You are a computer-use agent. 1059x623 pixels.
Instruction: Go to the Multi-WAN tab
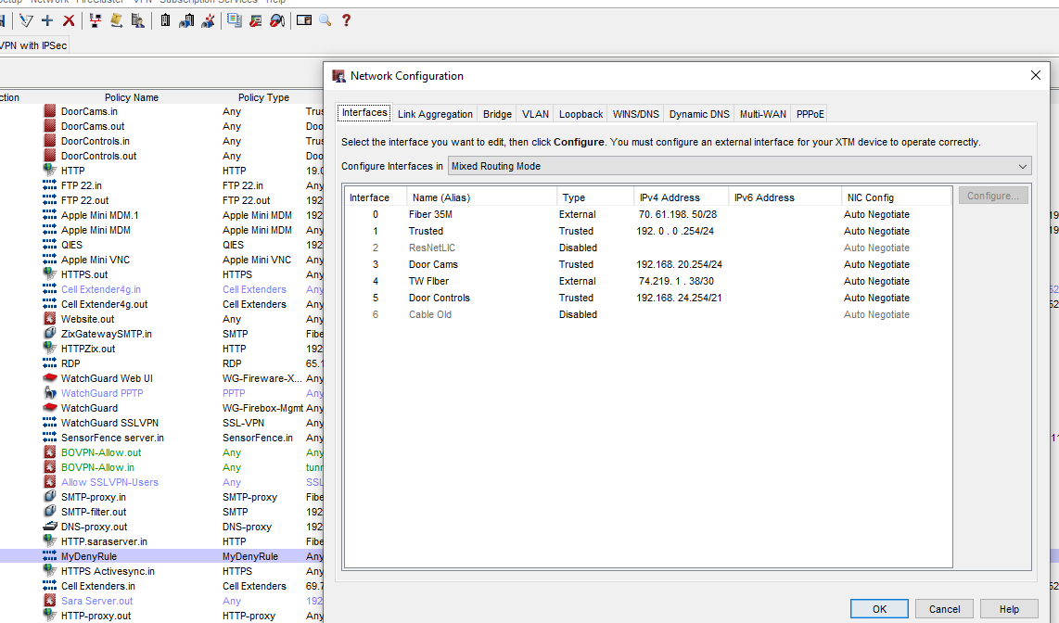762,114
